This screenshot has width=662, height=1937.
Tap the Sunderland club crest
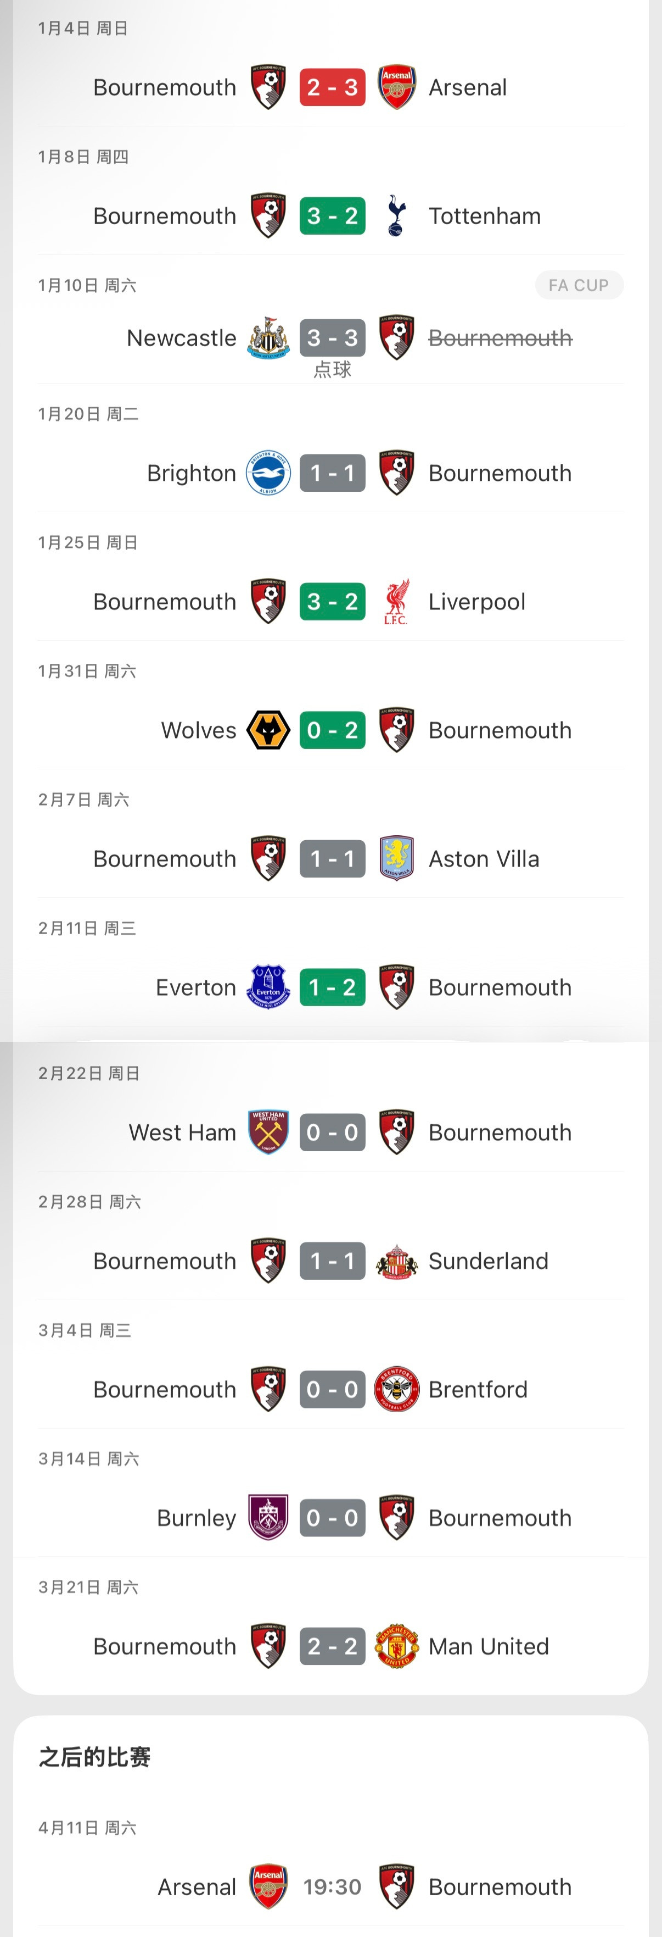tap(396, 1261)
